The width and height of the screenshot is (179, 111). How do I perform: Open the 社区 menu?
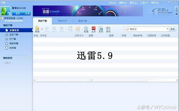133,3
